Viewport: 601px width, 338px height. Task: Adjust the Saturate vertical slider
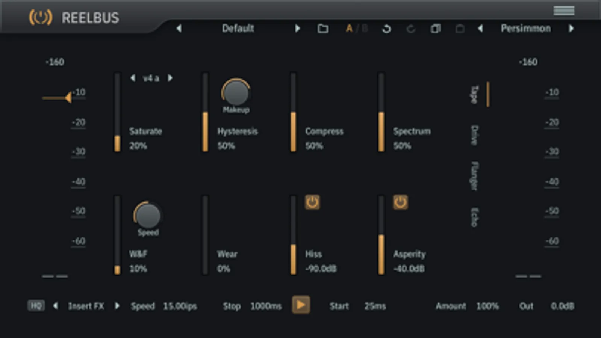117,112
